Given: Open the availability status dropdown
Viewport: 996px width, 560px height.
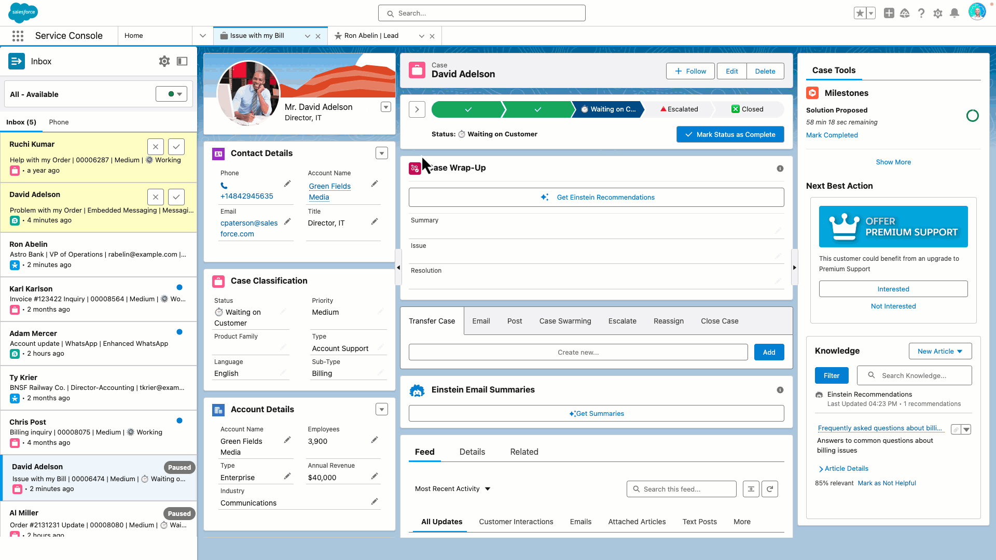Looking at the screenshot, I should pos(172,94).
